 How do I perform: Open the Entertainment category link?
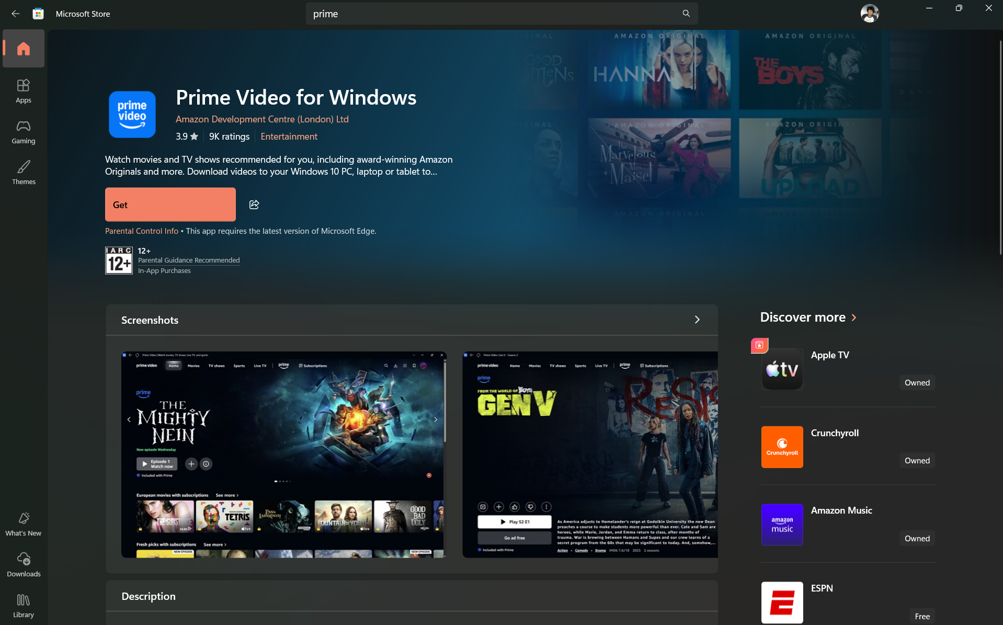coord(289,137)
